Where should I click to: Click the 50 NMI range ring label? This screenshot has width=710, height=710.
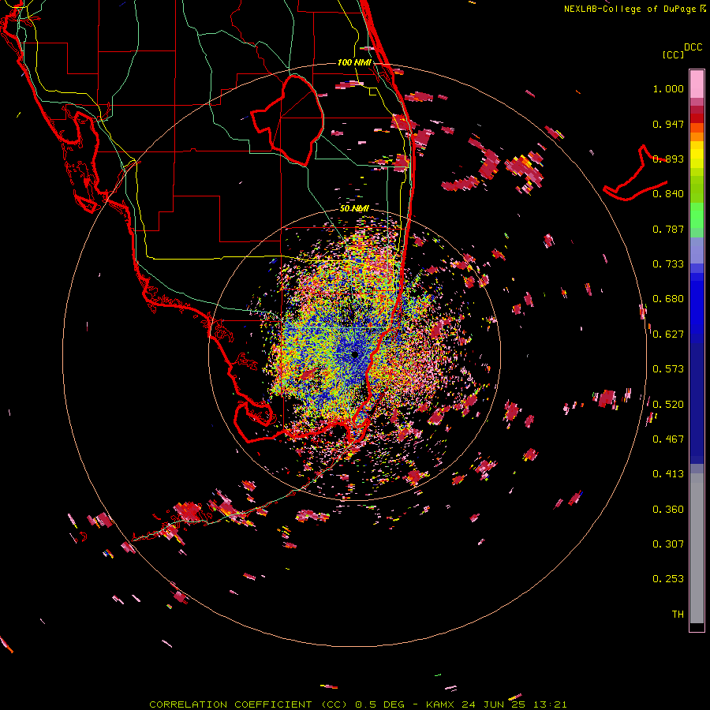tap(354, 208)
